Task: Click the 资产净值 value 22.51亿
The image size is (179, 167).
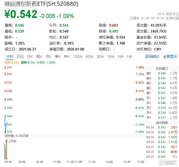Action: [160, 43]
